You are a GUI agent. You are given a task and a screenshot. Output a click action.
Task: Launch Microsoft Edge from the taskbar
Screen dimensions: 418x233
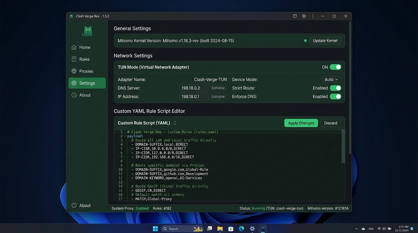point(242,229)
